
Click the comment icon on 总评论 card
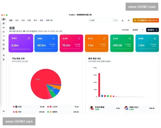point(104,38)
